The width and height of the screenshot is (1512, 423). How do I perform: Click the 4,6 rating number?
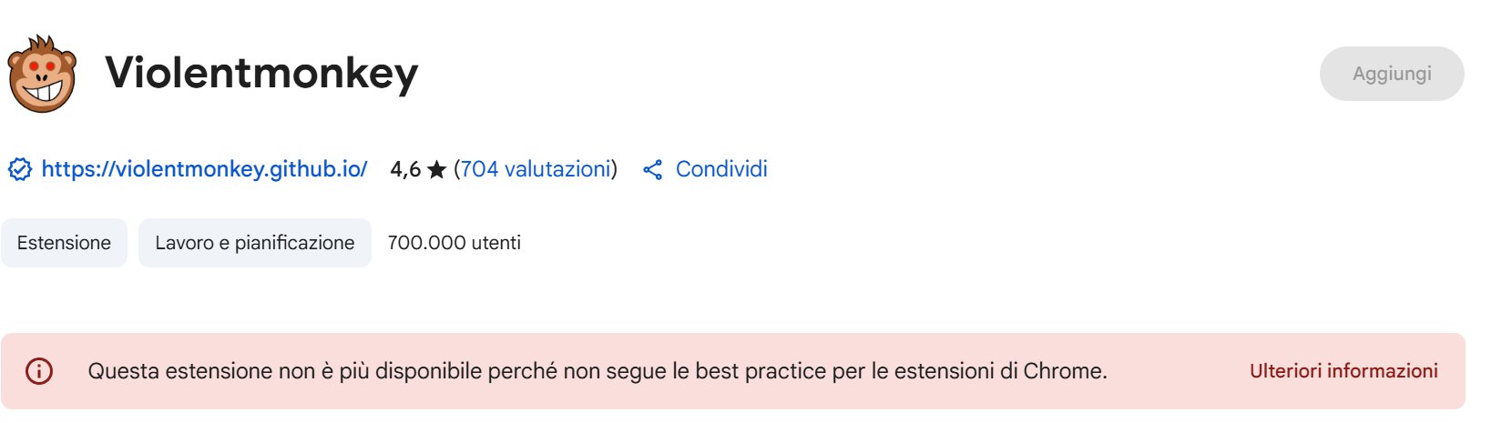pos(405,169)
